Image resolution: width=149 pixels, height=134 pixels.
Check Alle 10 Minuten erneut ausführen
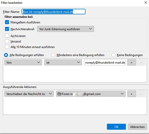[7, 47]
